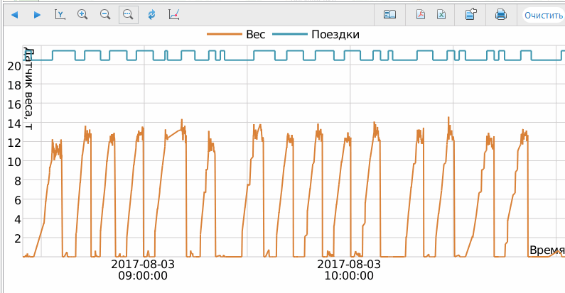The height and width of the screenshot is (293, 565).
Task: Zoom out of the chart
Action: point(105,14)
